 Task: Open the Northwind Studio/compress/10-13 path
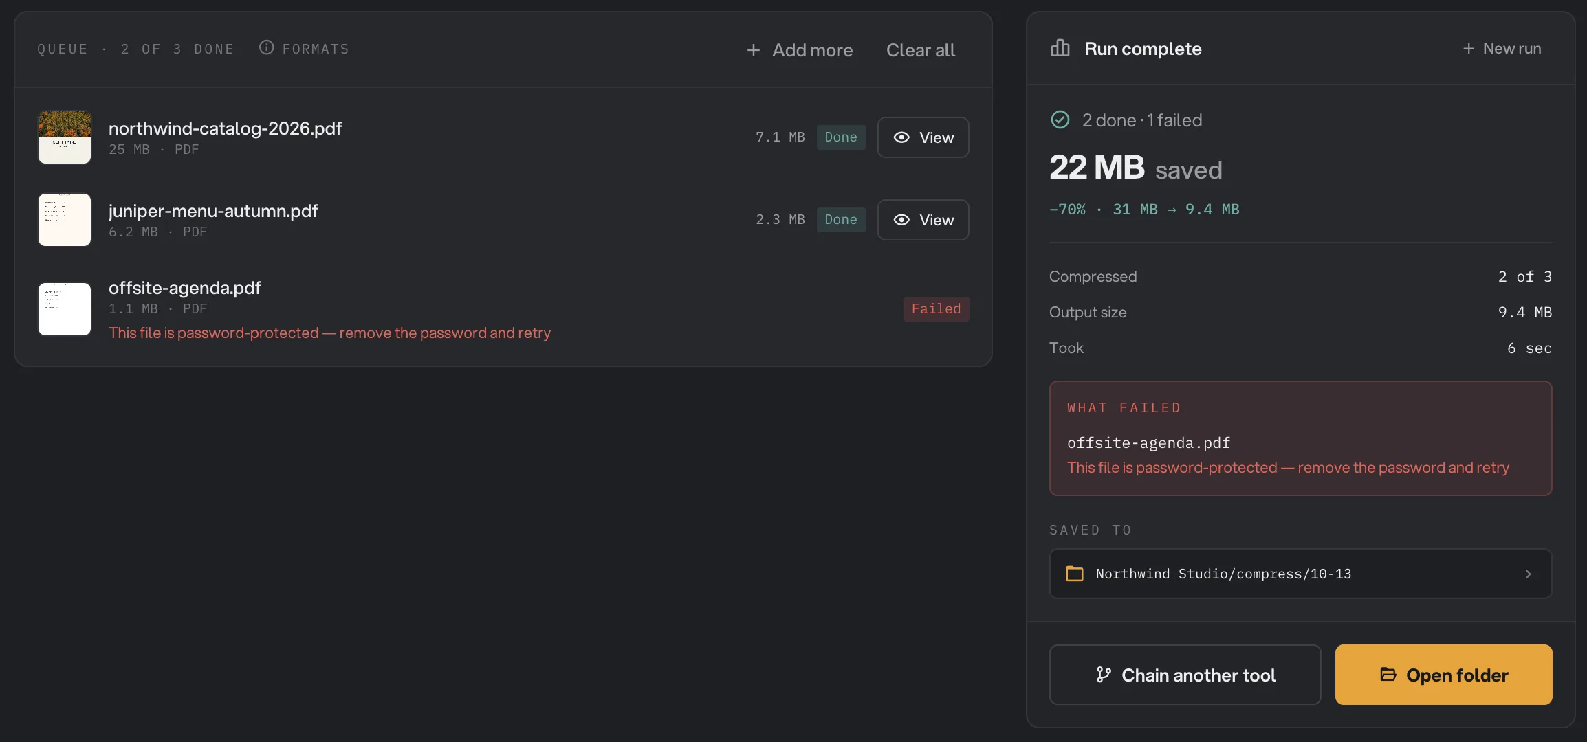(x=1301, y=574)
